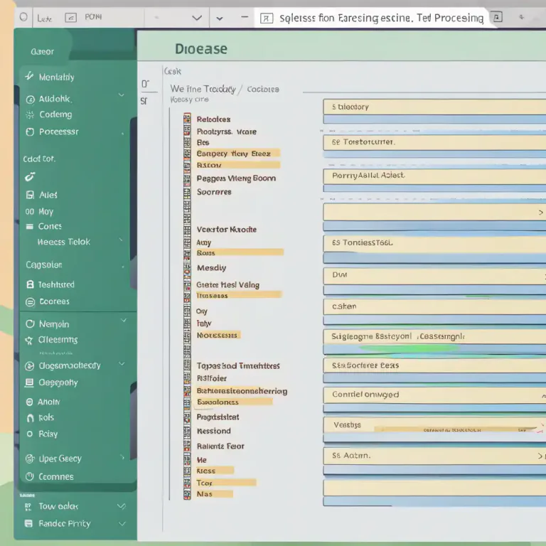This screenshot has width=546, height=546.
Task: Select the Peggea Vlleng Boonn row
Action: pyautogui.click(x=236, y=178)
